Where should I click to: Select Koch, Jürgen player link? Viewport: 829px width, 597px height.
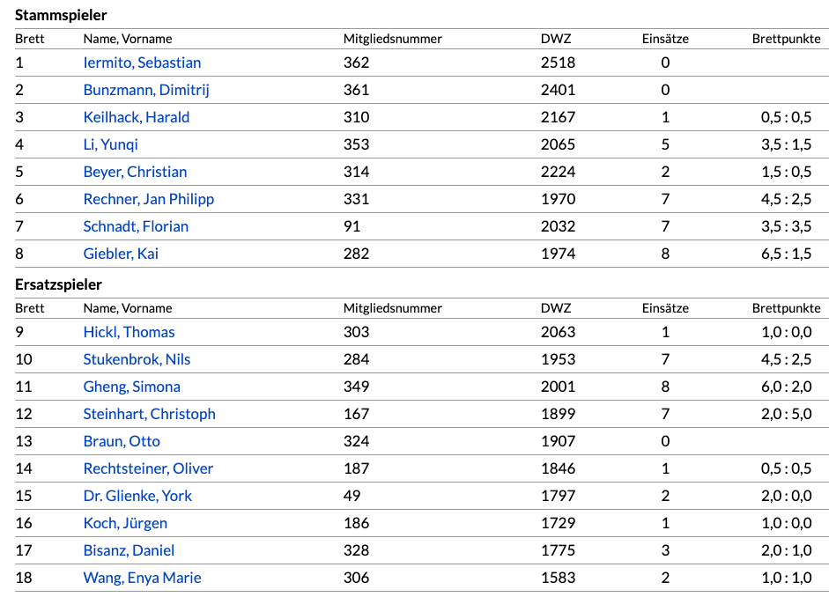pyautogui.click(x=125, y=523)
